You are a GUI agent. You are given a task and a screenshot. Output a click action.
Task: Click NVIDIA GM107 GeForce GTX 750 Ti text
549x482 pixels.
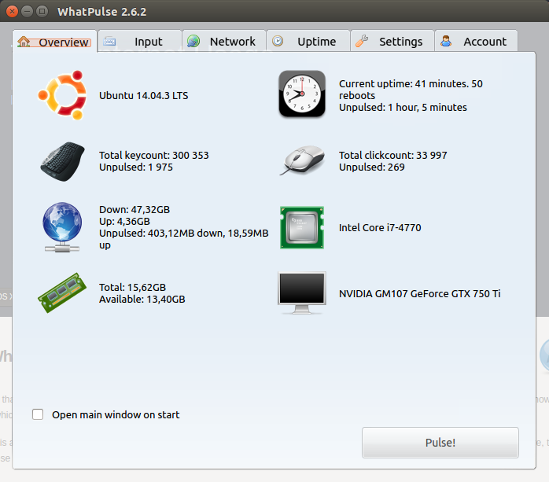[419, 293]
